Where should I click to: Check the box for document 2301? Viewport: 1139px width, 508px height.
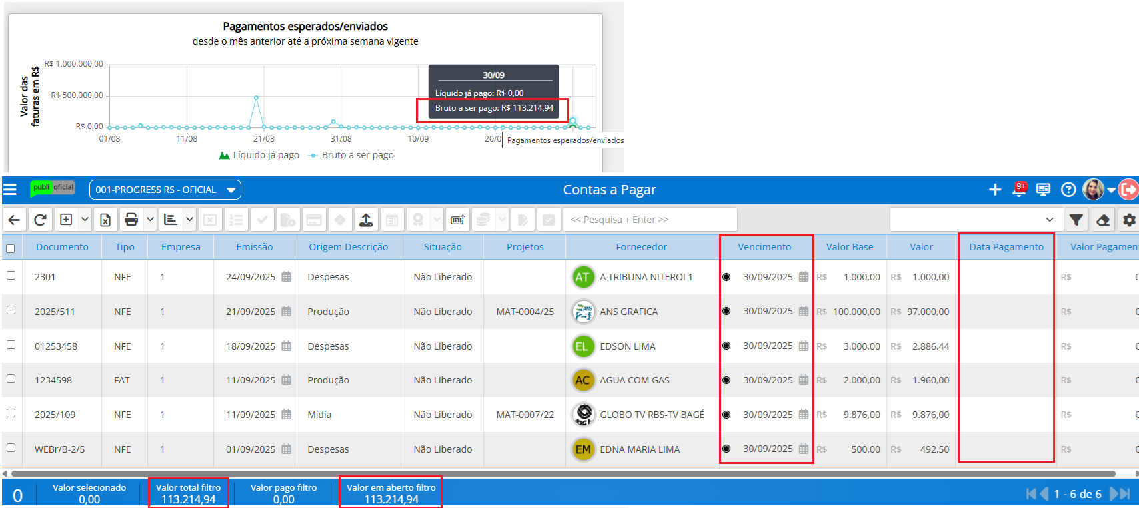[11, 276]
